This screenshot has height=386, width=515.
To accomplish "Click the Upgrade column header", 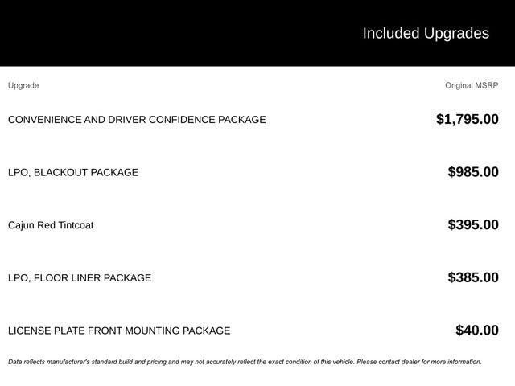I will pyautogui.click(x=23, y=85).
